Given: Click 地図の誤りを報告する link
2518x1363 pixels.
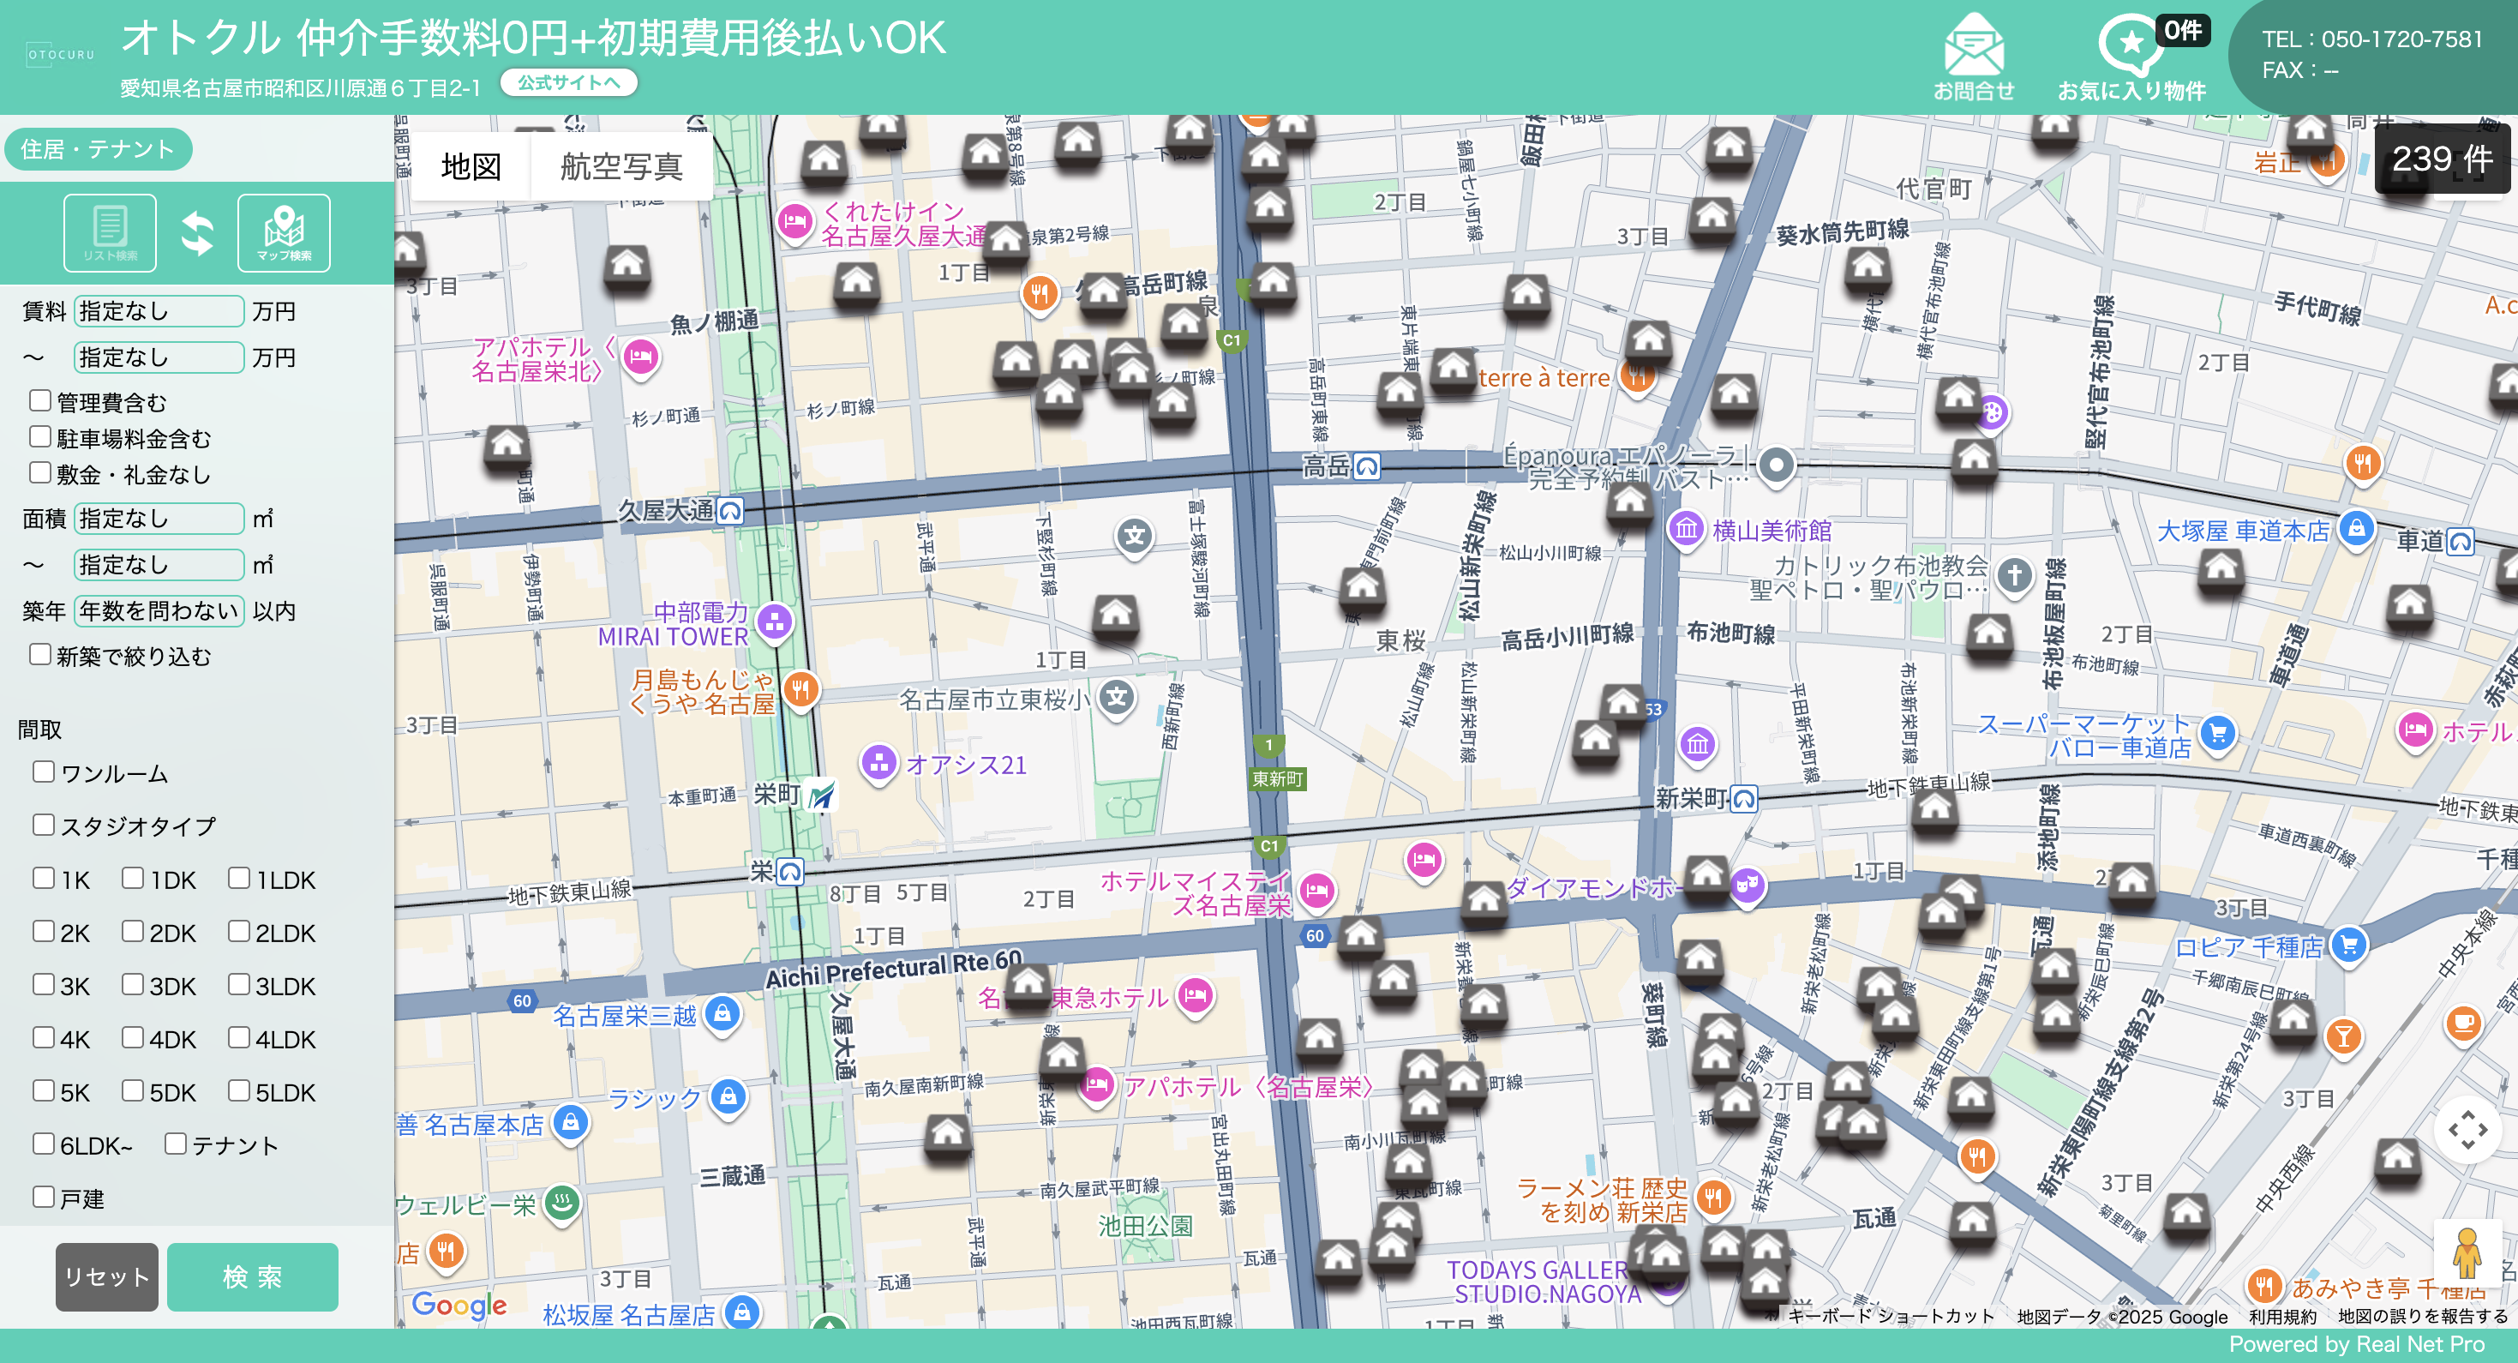Looking at the screenshot, I should [x=2422, y=1316].
